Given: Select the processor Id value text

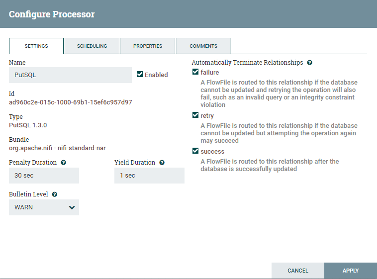Looking at the screenshot, I should (71, 102).
